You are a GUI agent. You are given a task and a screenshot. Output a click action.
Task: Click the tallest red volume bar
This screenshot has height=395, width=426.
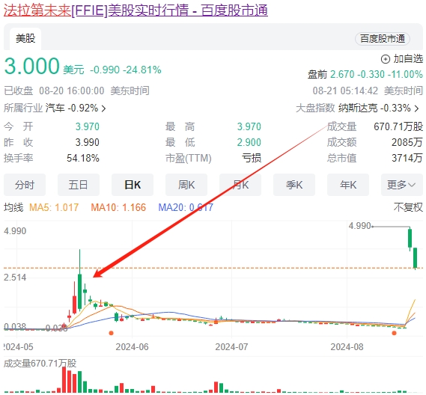64,379
